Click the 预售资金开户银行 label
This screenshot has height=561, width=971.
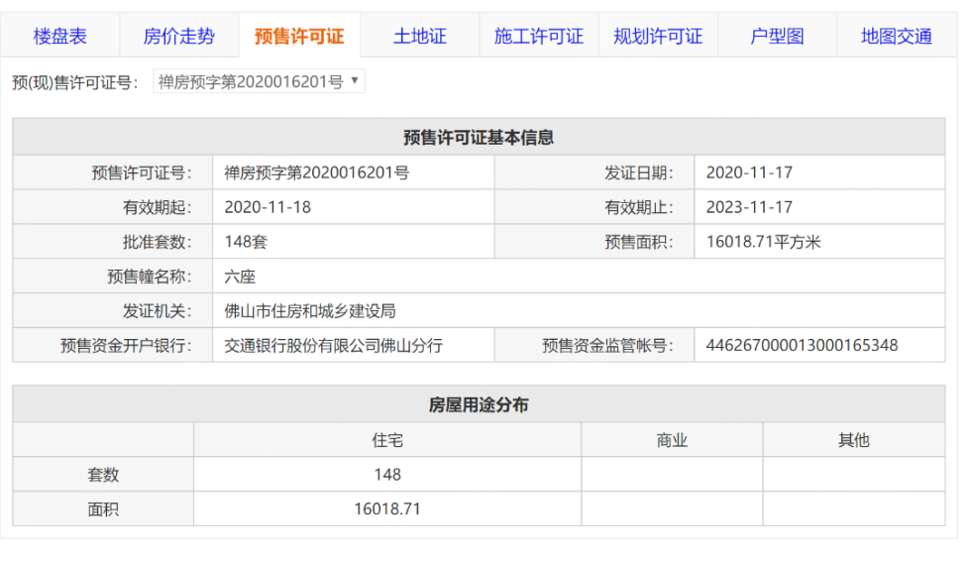pyautogui.click(x=126, y=346)
